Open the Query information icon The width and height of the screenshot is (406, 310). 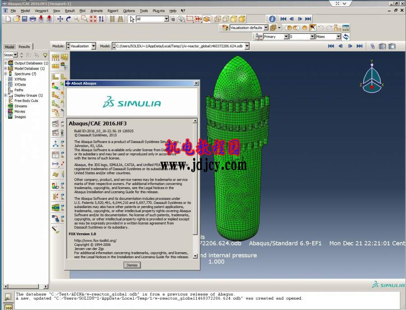[x=272, y=19]
